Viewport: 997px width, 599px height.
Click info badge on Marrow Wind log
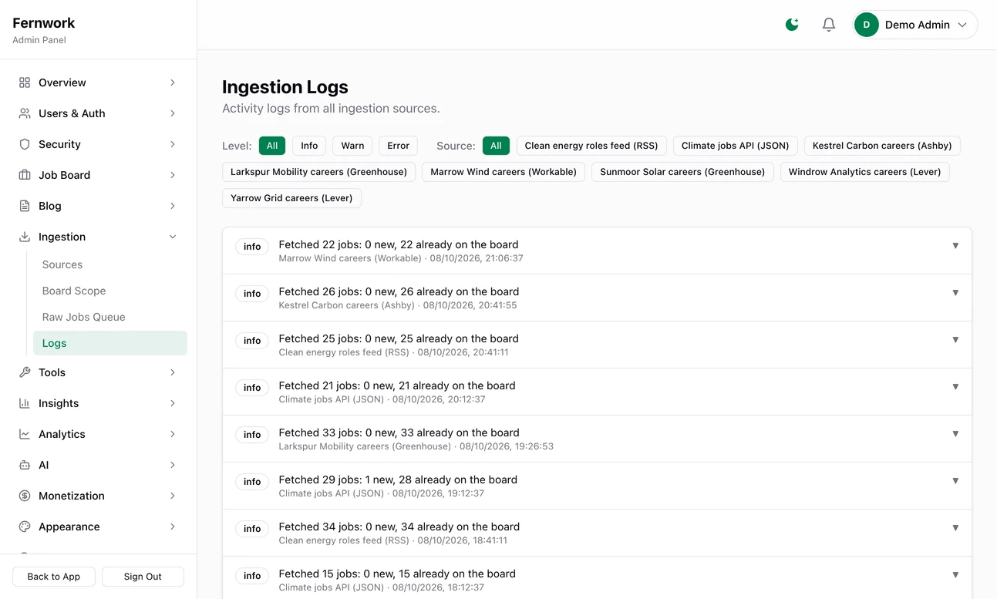coord(252,247)
